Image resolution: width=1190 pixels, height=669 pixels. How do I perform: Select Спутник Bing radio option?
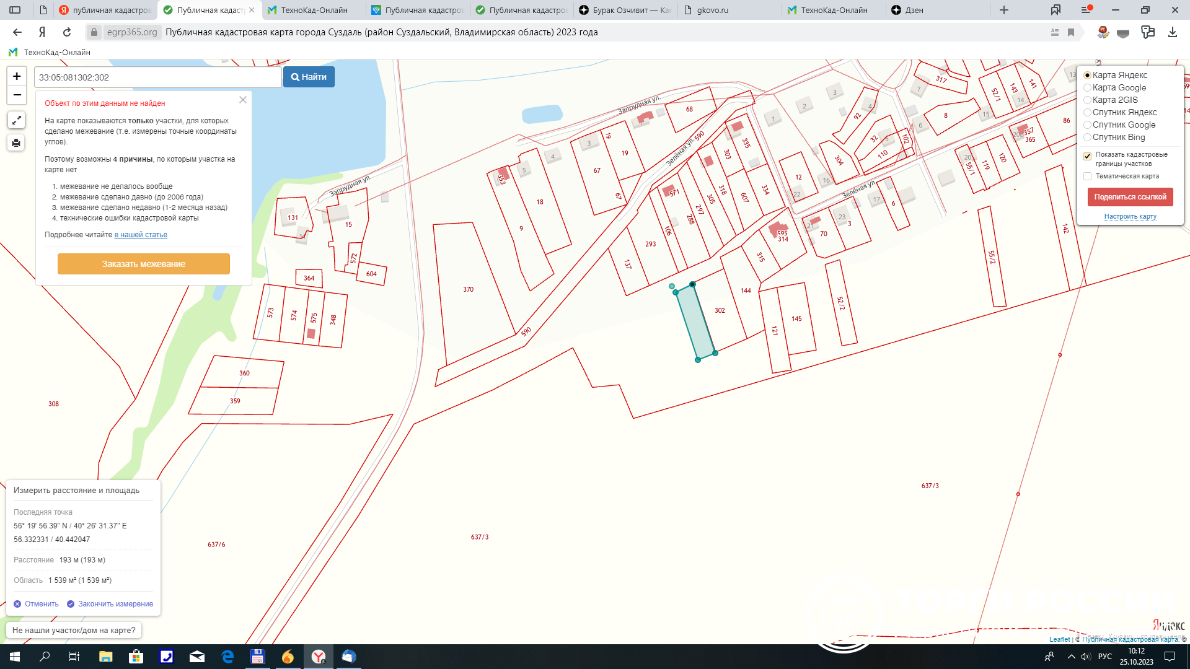(1087, 137)
